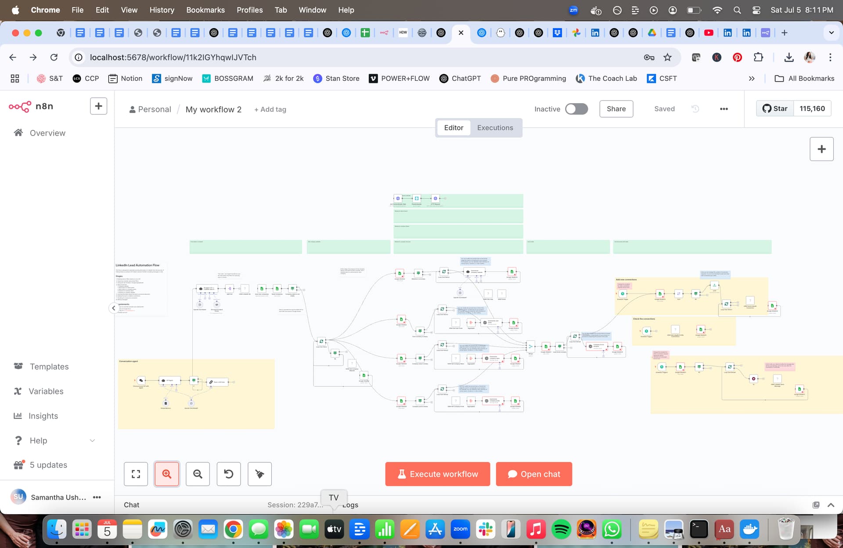Screen dimensions: 843x548
Task: Click the address bar URL
Action: [x=173, y=57]
